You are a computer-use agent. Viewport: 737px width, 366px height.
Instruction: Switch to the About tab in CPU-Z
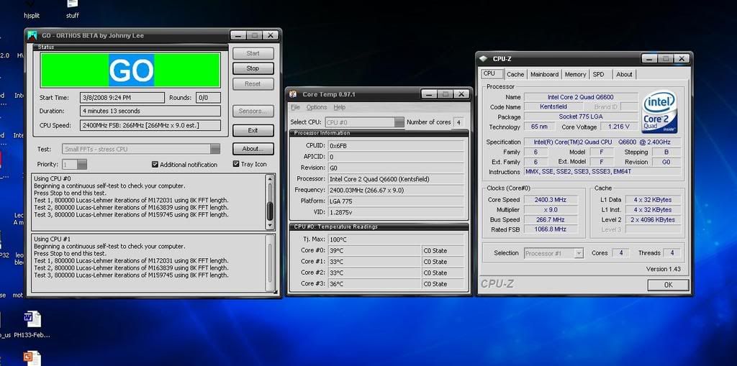pos(624,74)
